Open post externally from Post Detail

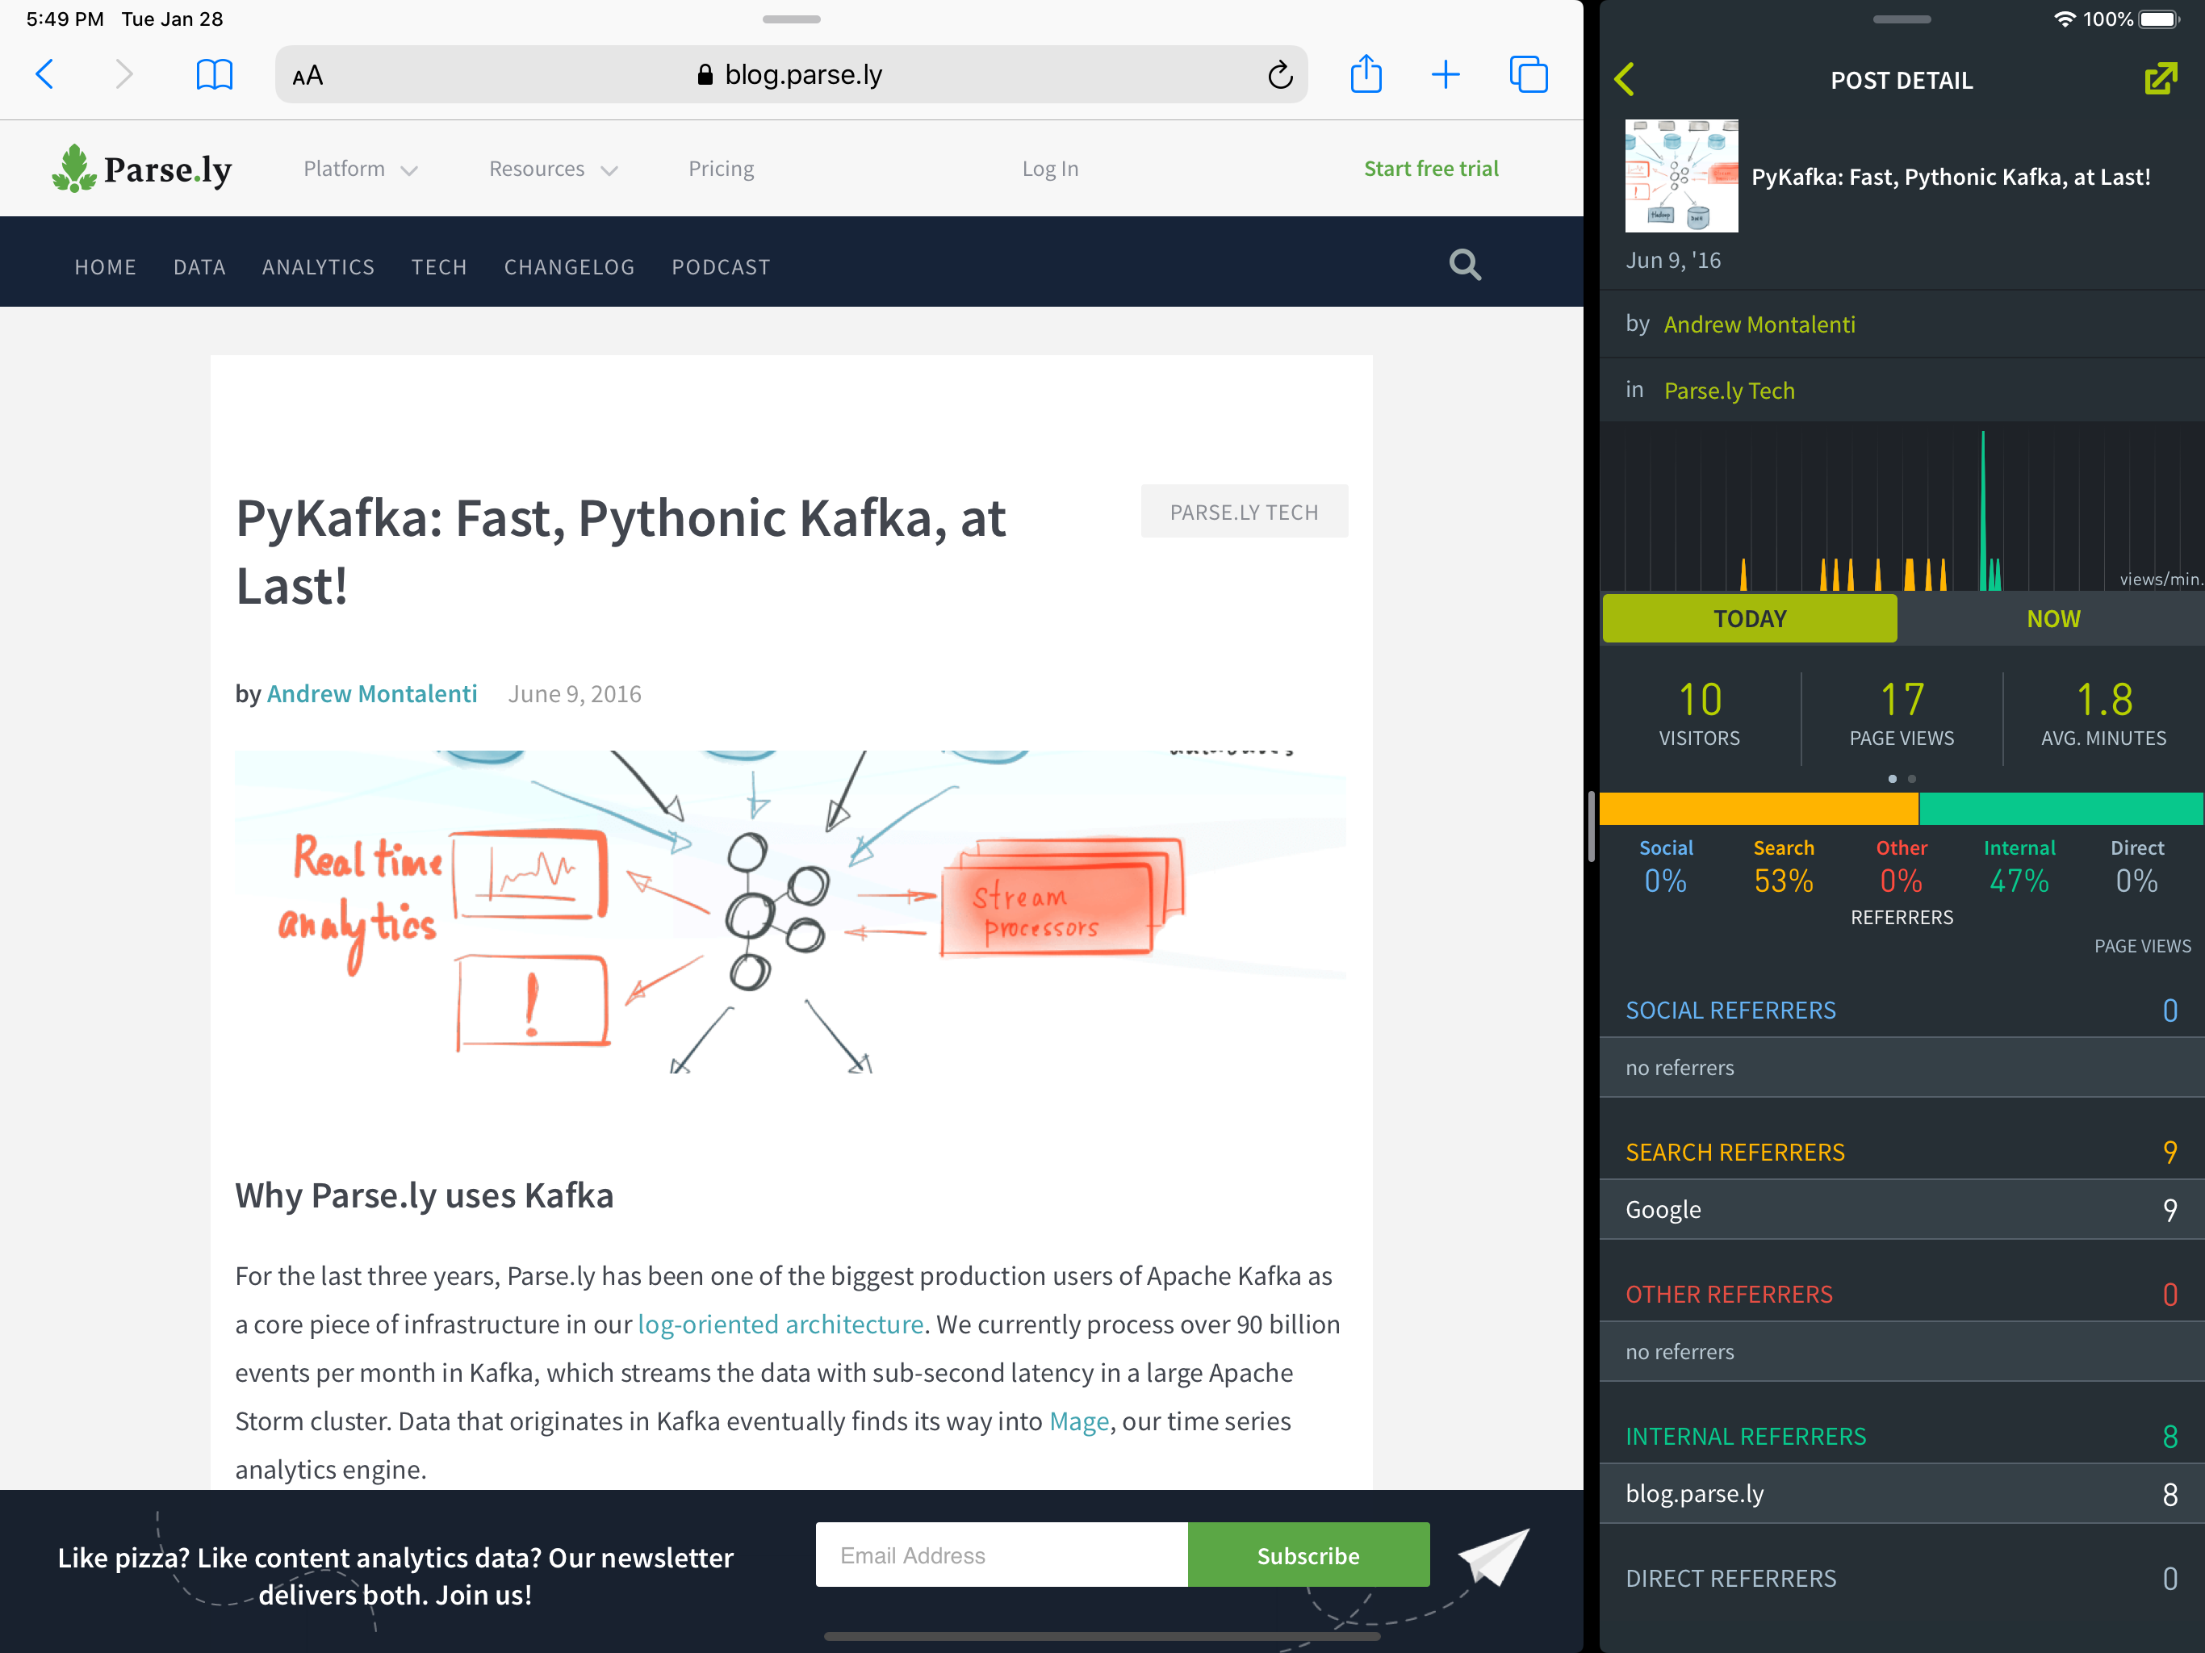(2160, 79)
